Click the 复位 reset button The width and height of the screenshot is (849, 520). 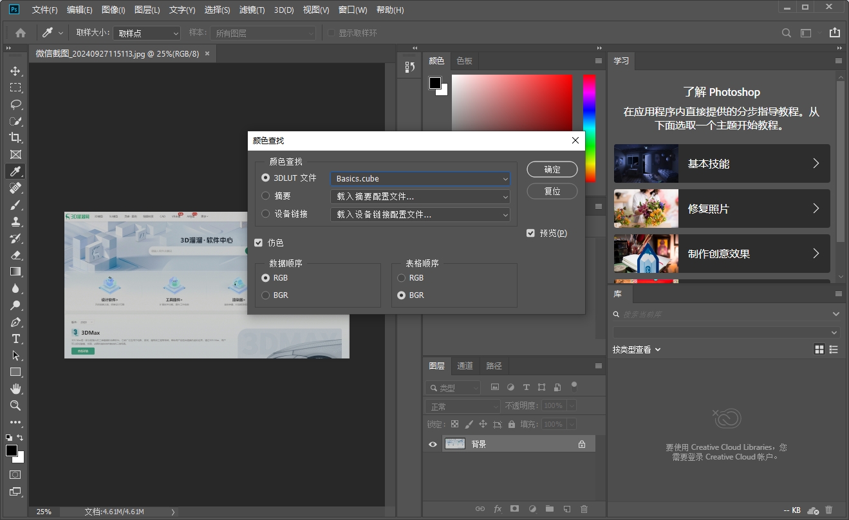click(x=552, y=191)
